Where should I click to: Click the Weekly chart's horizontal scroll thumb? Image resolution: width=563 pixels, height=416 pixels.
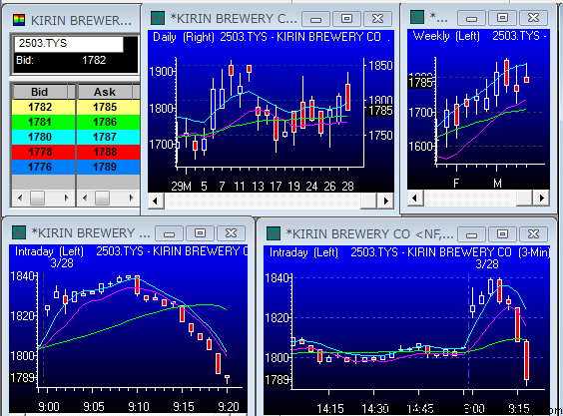pyautogui.click(x=525, y=198)
